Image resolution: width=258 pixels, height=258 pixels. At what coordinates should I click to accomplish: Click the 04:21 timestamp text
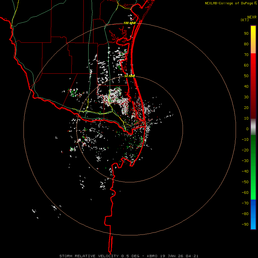pyautogui.click(x=192, y=256)
